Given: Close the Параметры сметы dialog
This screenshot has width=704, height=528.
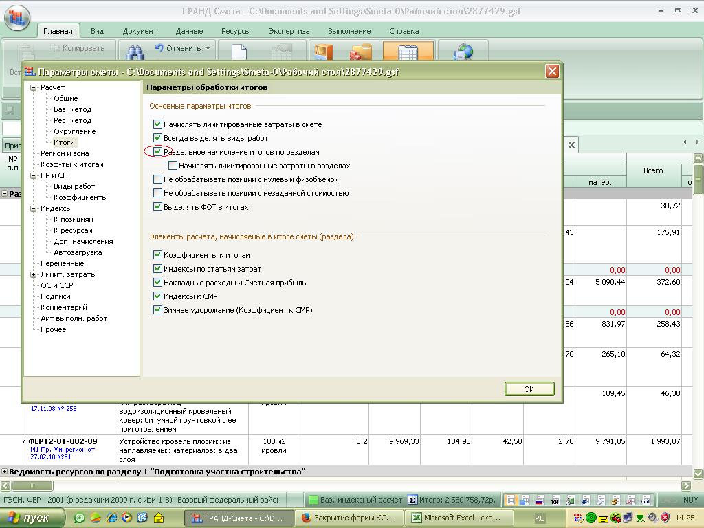Looking at the screenshot, I should pyautogui.click(x=551, y=71).
